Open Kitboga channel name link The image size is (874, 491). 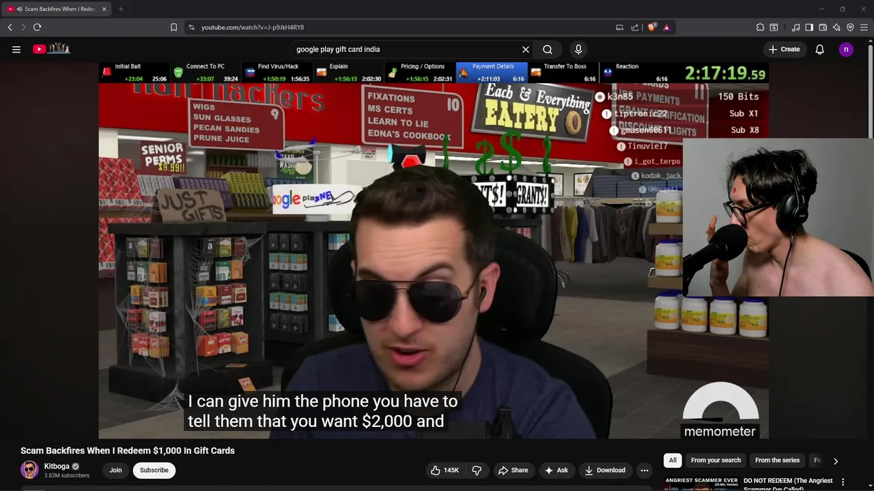(57, 466)
